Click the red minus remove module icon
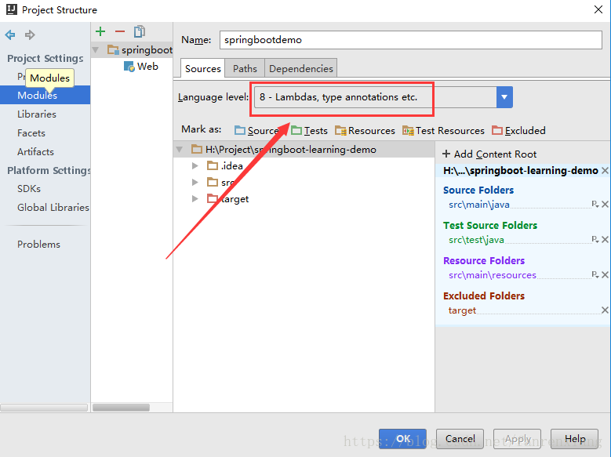The width and height of the screenshot is (611, 457). point(120,31)
